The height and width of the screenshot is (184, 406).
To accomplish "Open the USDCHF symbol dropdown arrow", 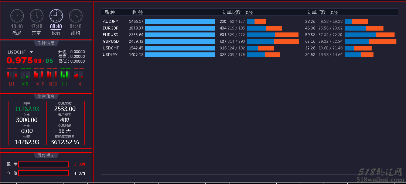I will tap(31, 52).
